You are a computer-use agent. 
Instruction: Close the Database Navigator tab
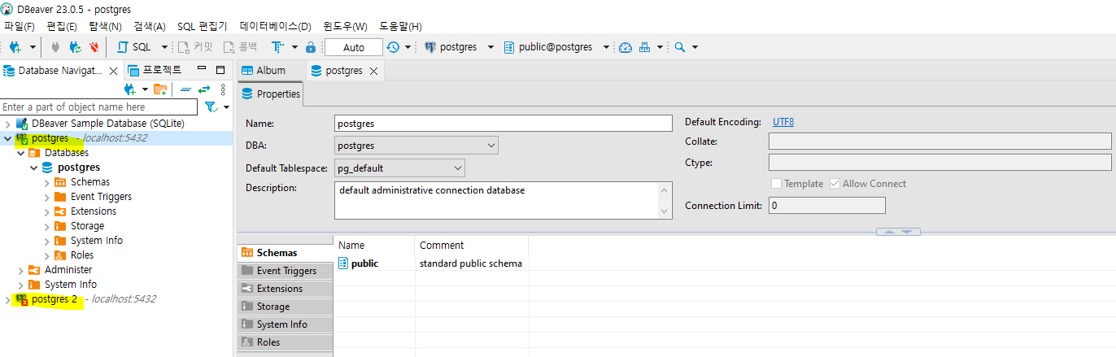(x=114, y=71)
